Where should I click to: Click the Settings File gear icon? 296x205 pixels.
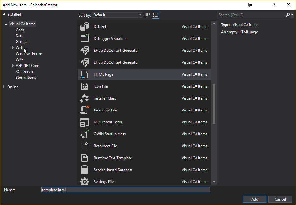85,181
